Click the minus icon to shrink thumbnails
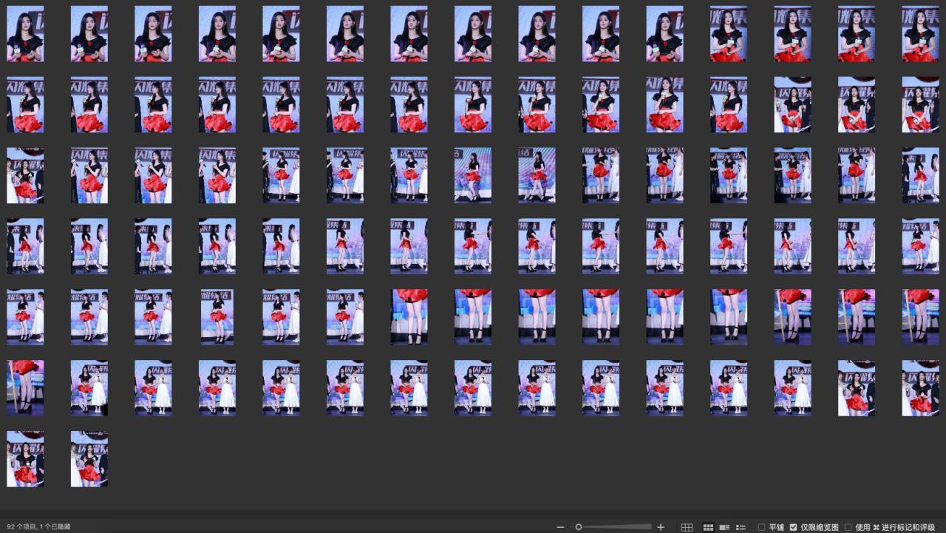Viewport: 946px width, 533px height. pos(560,527)
